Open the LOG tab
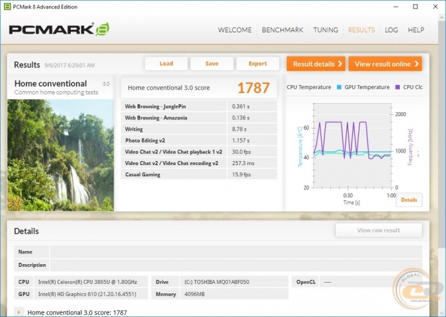The image size is (446, 317). pos(391,30)
